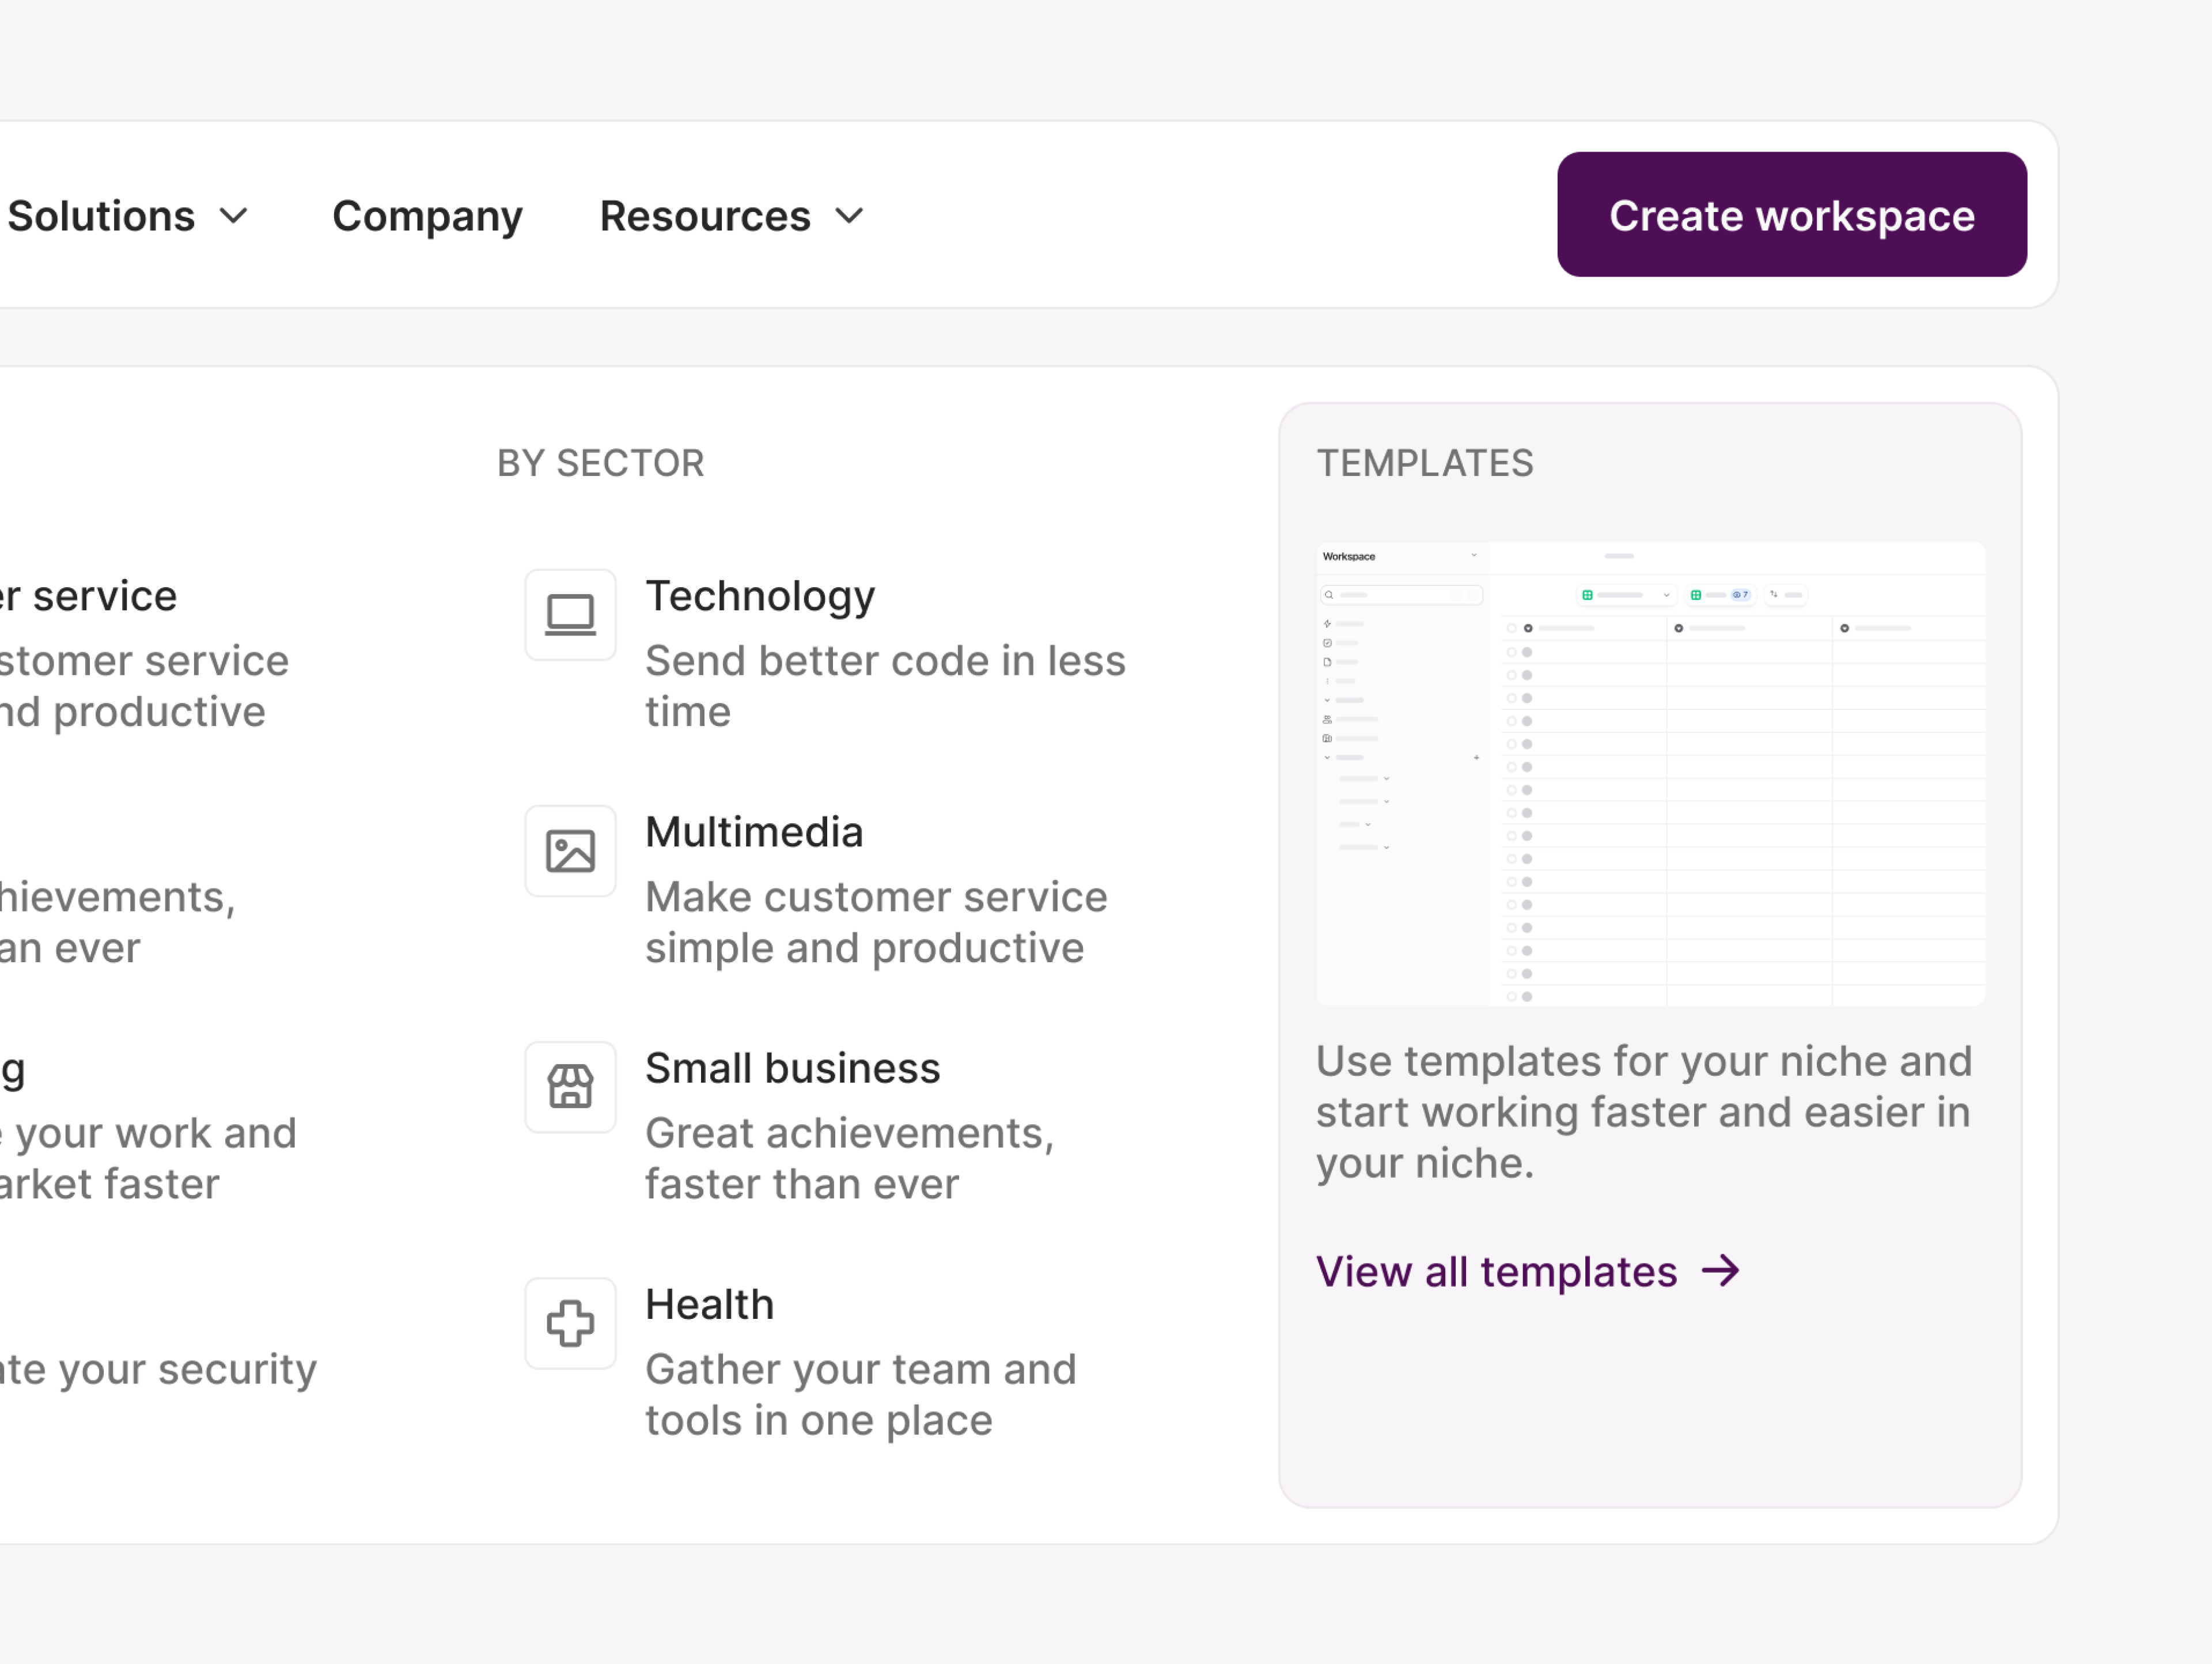Click the plus button in the preview sidebar
Screen dimensions: 2212x1664
pos(1477,758)
